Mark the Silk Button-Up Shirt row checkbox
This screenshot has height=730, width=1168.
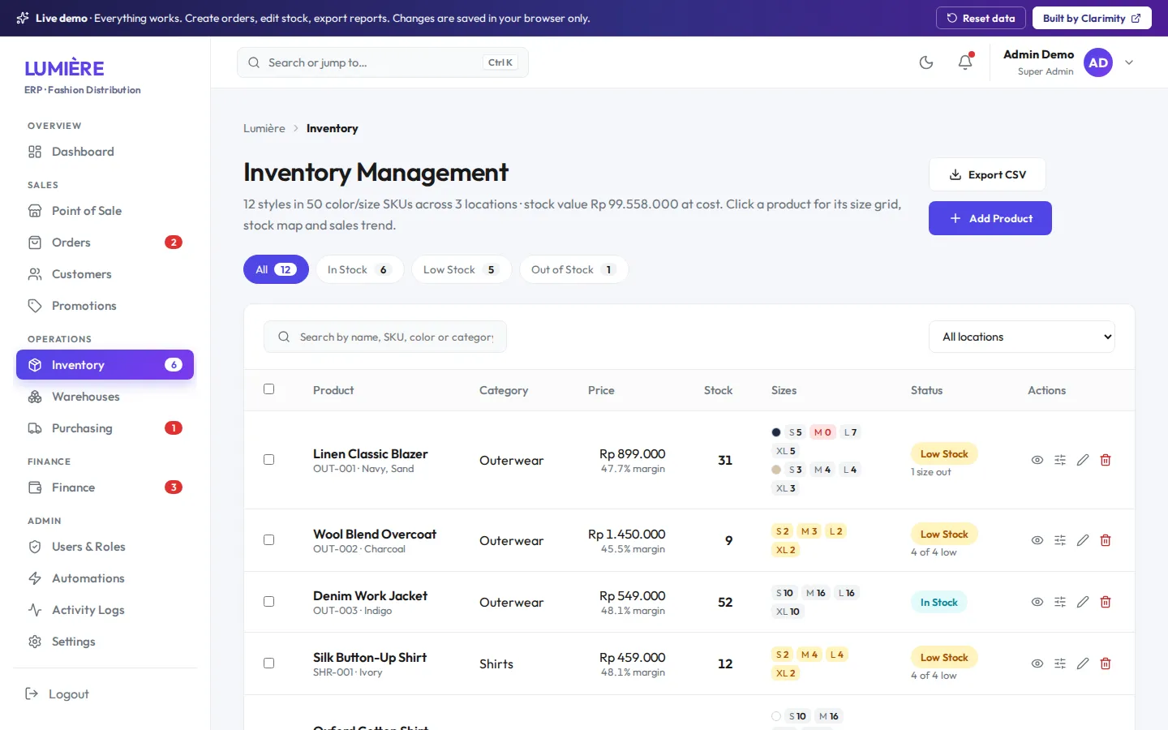point(269,663)
